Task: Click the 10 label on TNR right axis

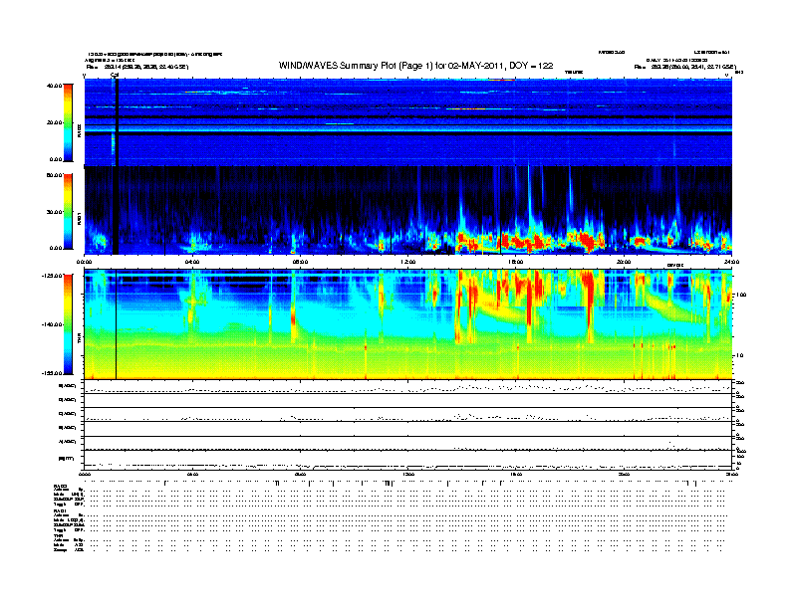Action: [x=739, y=355]
